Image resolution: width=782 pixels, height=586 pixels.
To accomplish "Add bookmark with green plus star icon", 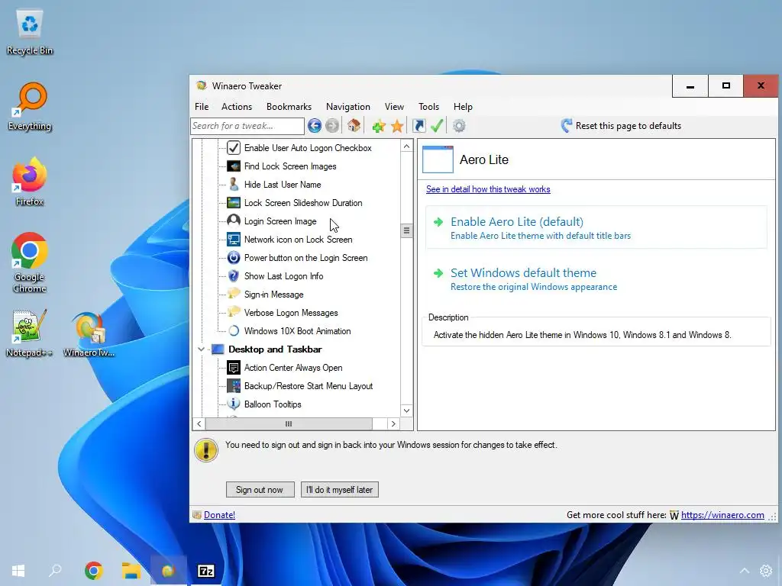I will (379, 126).
